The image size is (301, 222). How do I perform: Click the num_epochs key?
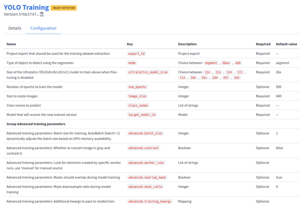pyautogui.click(x=137, y=87)
